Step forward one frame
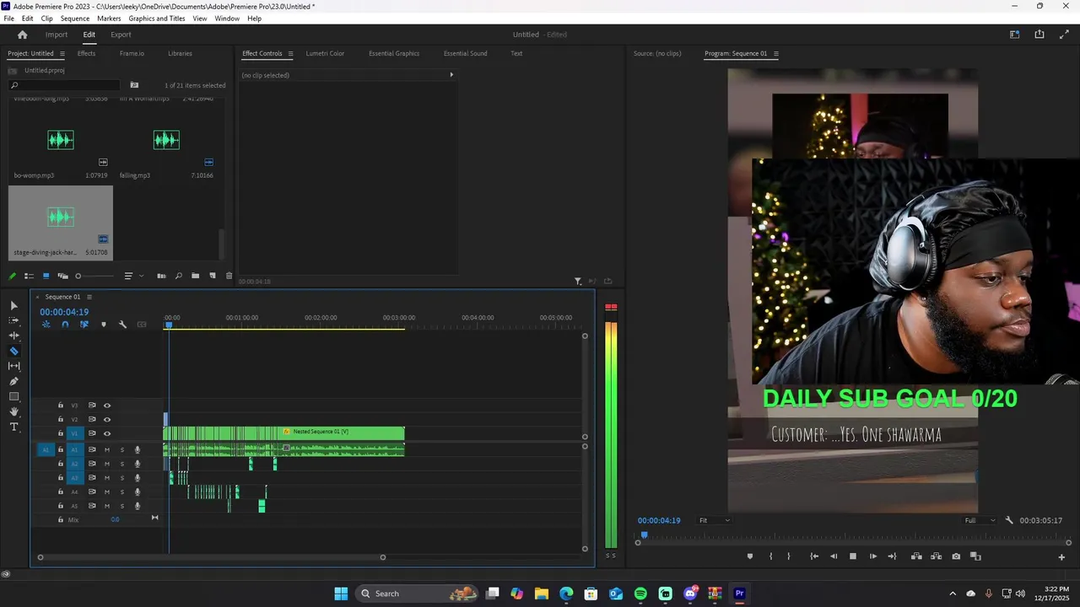Viewport: 1080px width, 607px height. pyautogui.click(x=872, y=556)
